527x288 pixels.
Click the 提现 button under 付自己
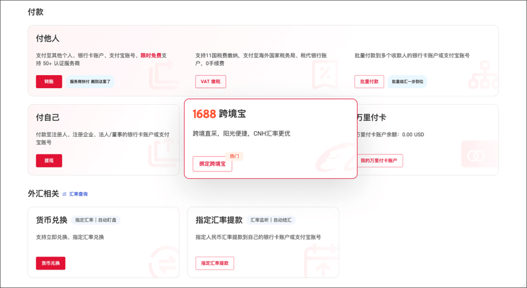(49, 160)
